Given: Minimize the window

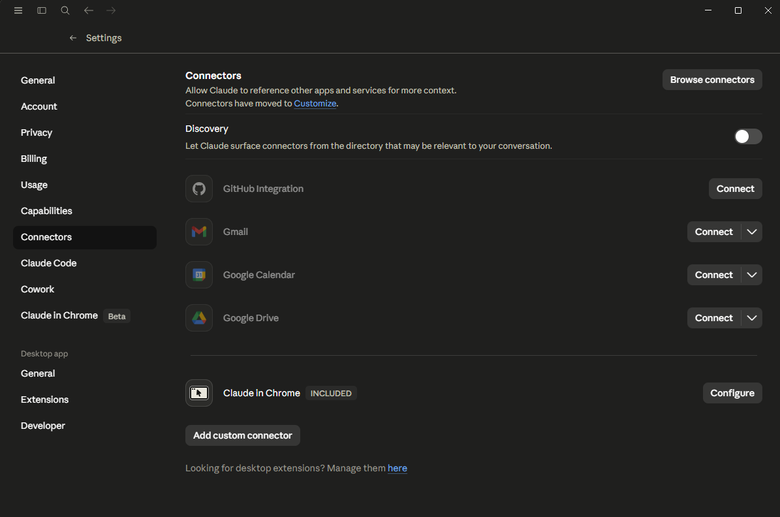Looking at the screenshot, I should 708,10.
